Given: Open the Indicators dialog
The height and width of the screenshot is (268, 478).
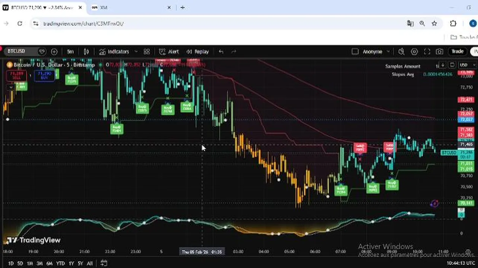Looking at the screenshot, I should (x=114, y=52).
